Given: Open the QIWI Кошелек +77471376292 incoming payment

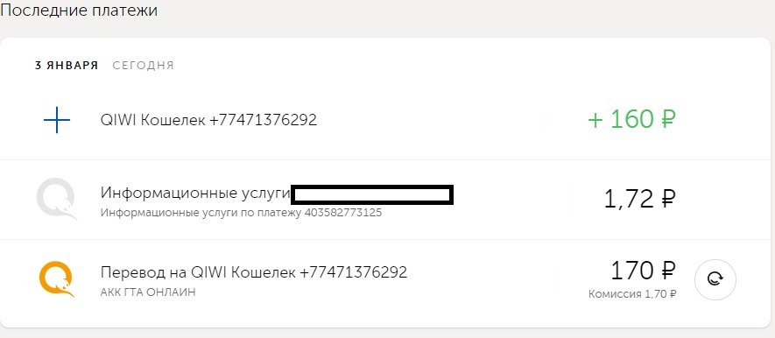Looking at the screenshot, I should coord(384,120).
